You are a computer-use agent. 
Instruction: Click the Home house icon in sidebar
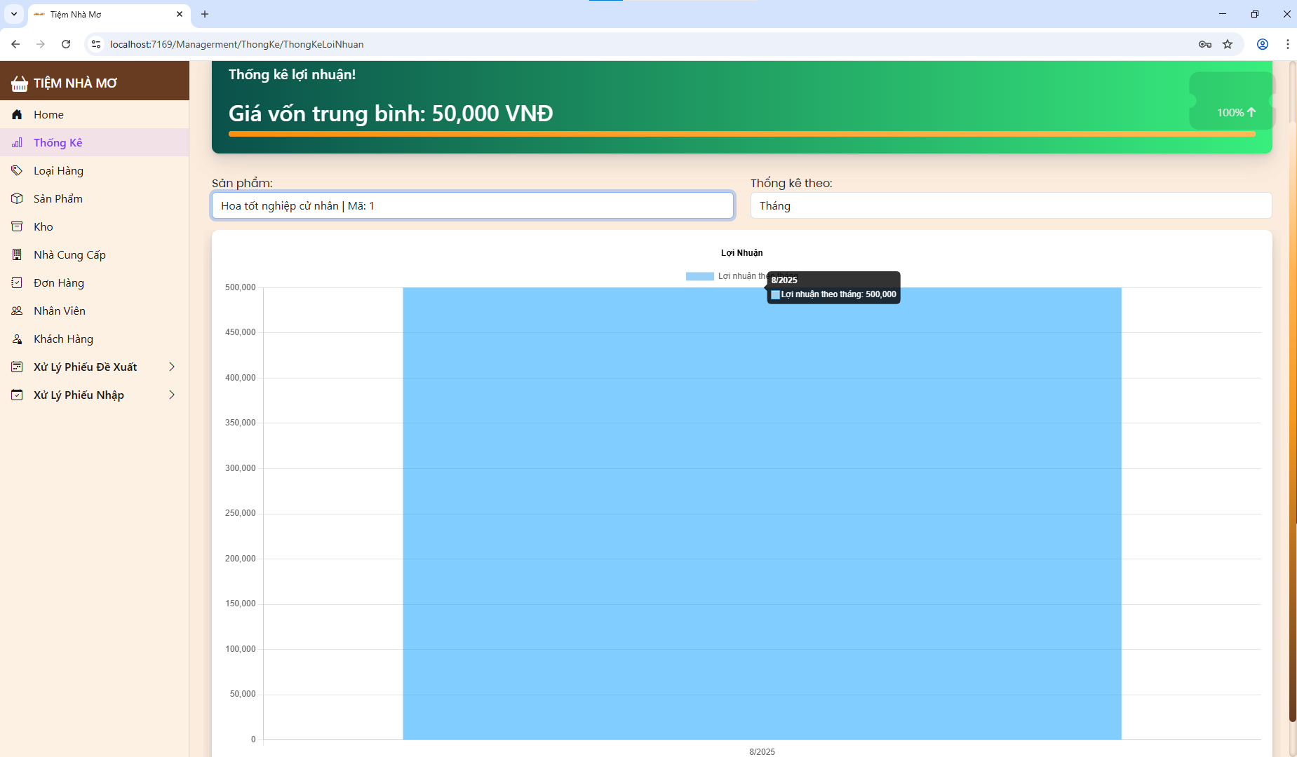click(17, 114)
